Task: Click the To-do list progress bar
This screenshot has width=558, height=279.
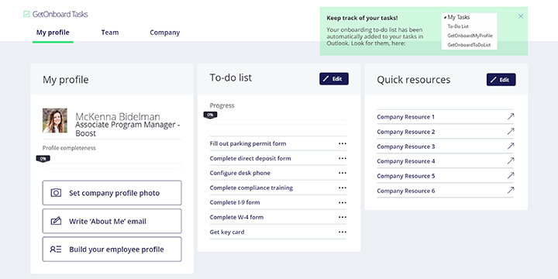Action: (278, 122)
